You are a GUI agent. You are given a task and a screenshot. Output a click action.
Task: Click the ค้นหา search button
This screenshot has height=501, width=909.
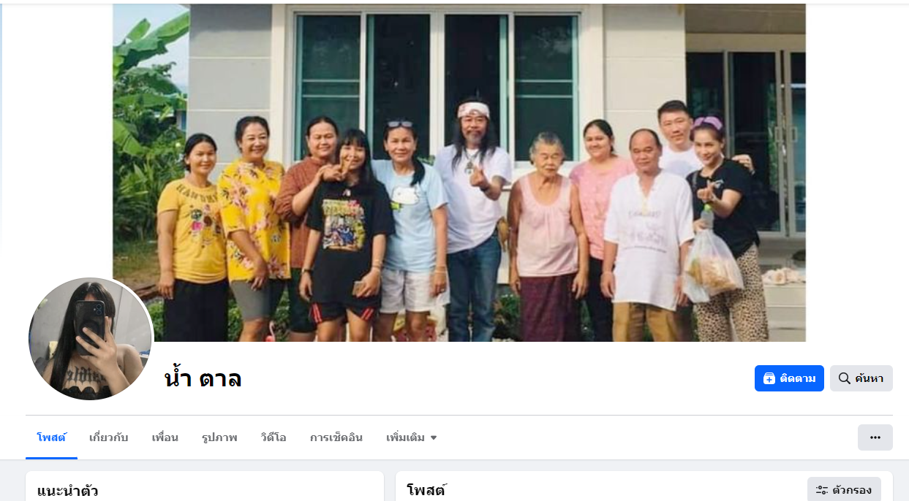[861, 378]
